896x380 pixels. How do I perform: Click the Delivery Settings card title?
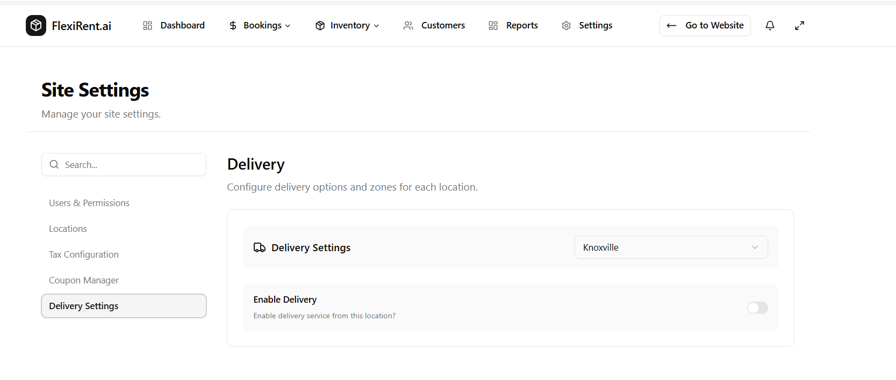coord(311,247)
